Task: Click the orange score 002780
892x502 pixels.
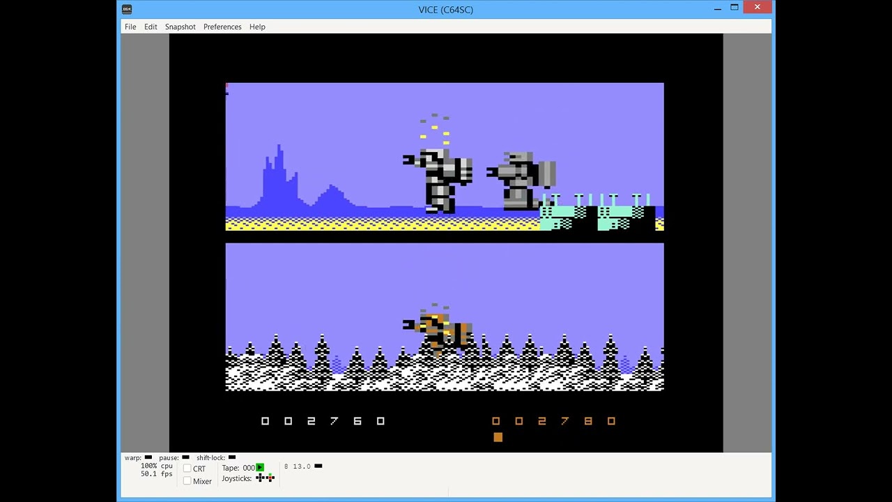Action: (553, 421)
